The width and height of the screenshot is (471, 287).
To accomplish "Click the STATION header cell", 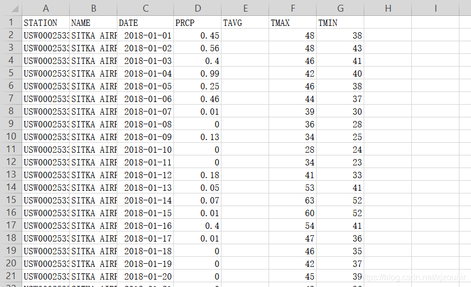I will tap(45, 23).
